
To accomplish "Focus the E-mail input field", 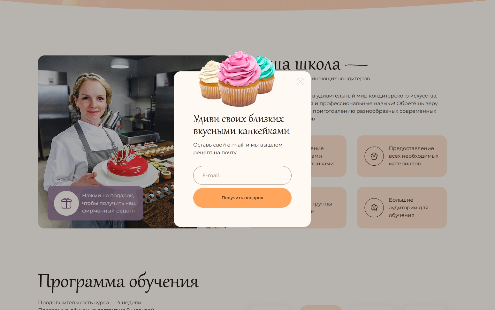I will pos(242,175).
